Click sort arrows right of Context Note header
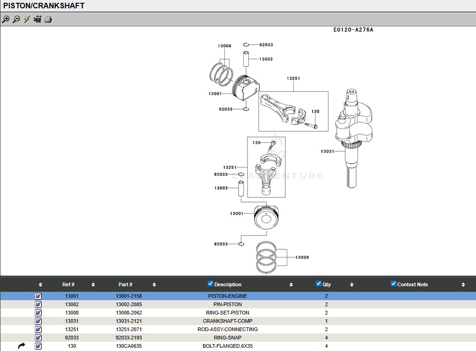The image size is (476, 351). pos(463,285)
